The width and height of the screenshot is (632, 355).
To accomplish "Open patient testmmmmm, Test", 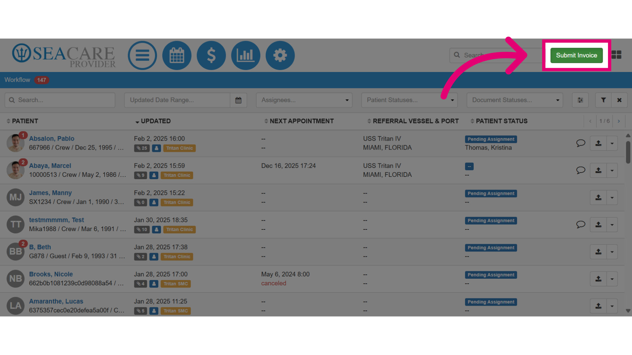I will click(56, 220).
